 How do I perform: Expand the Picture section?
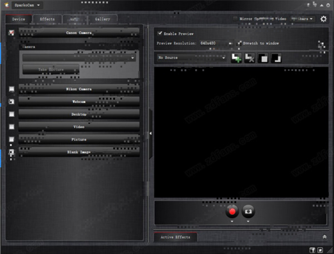point(79,139)
